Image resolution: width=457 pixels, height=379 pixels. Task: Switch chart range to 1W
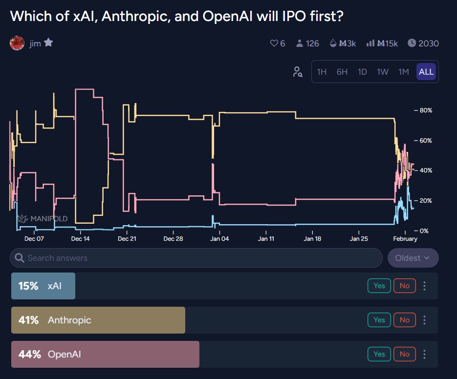383,72
